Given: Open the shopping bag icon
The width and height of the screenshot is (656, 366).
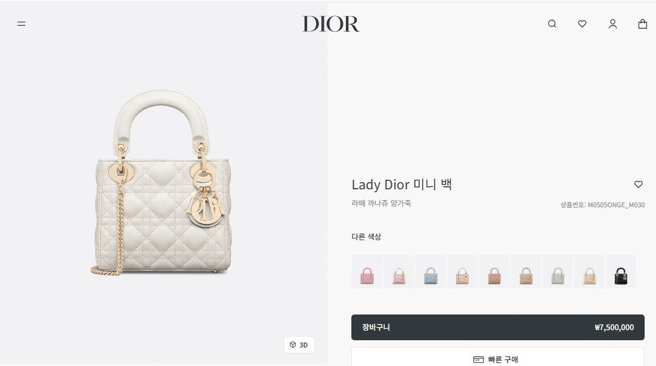Looking at the screenshot, I should pyautogui.click(x=643, y=24).
